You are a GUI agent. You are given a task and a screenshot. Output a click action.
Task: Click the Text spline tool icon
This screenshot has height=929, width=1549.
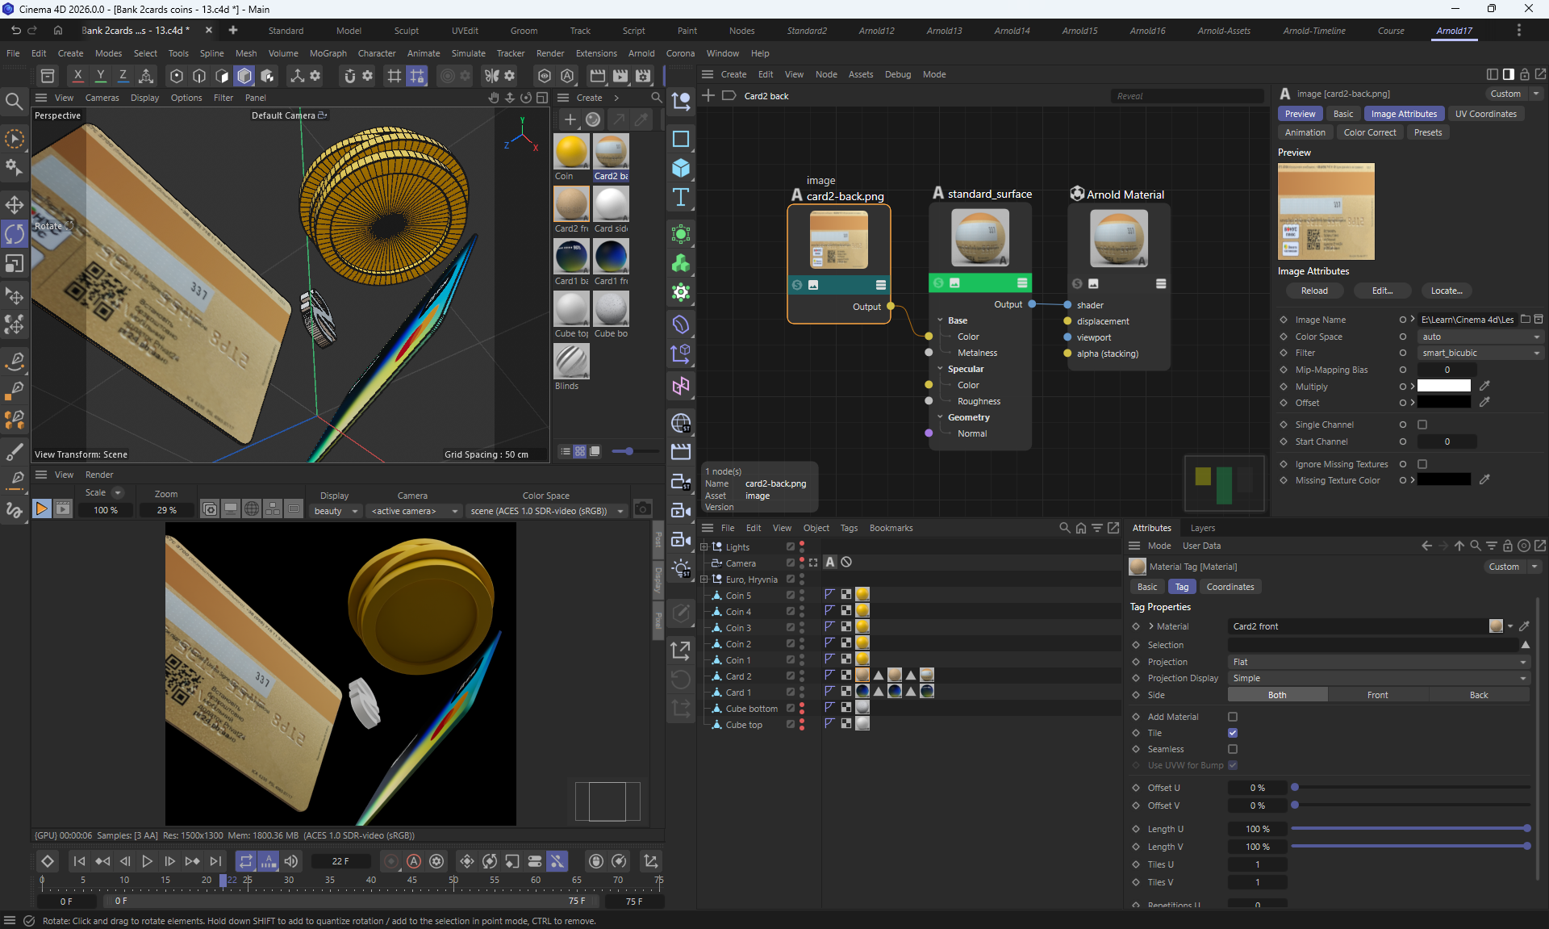coord(681,198)
